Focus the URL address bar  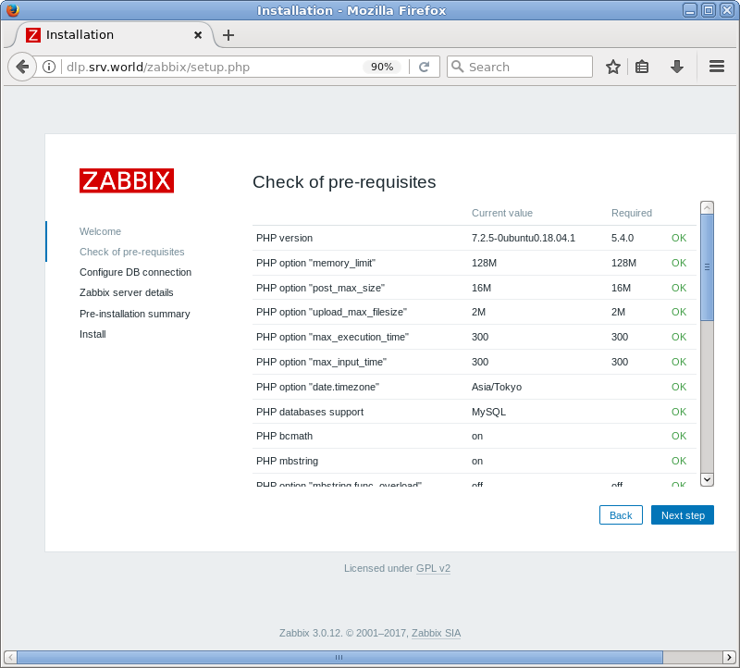(213, 67)
